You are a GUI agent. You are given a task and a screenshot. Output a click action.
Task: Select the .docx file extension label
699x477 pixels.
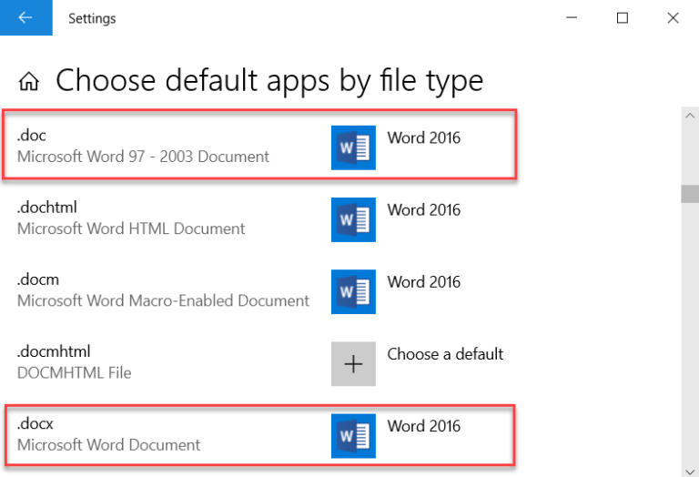tap(35, 423)
